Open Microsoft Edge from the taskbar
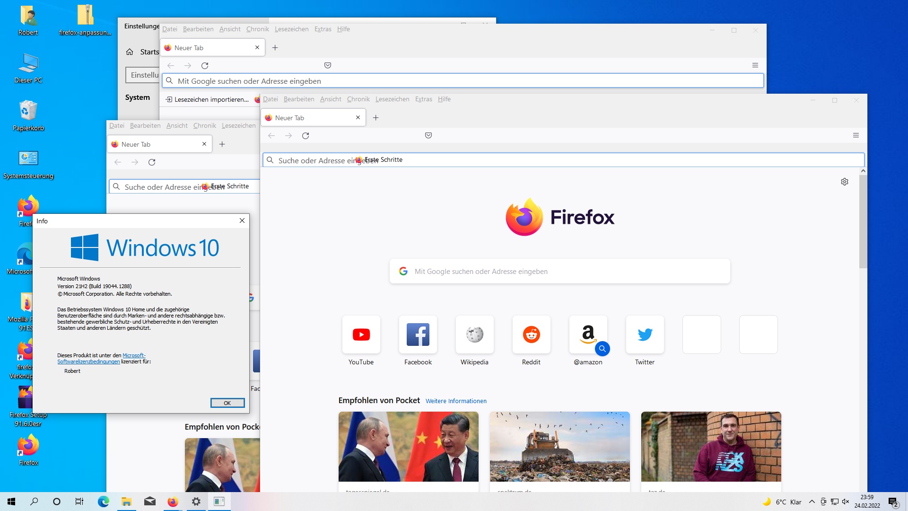This screenshot has width=908, height=511. pyautogui.click(x=103, y=502)
